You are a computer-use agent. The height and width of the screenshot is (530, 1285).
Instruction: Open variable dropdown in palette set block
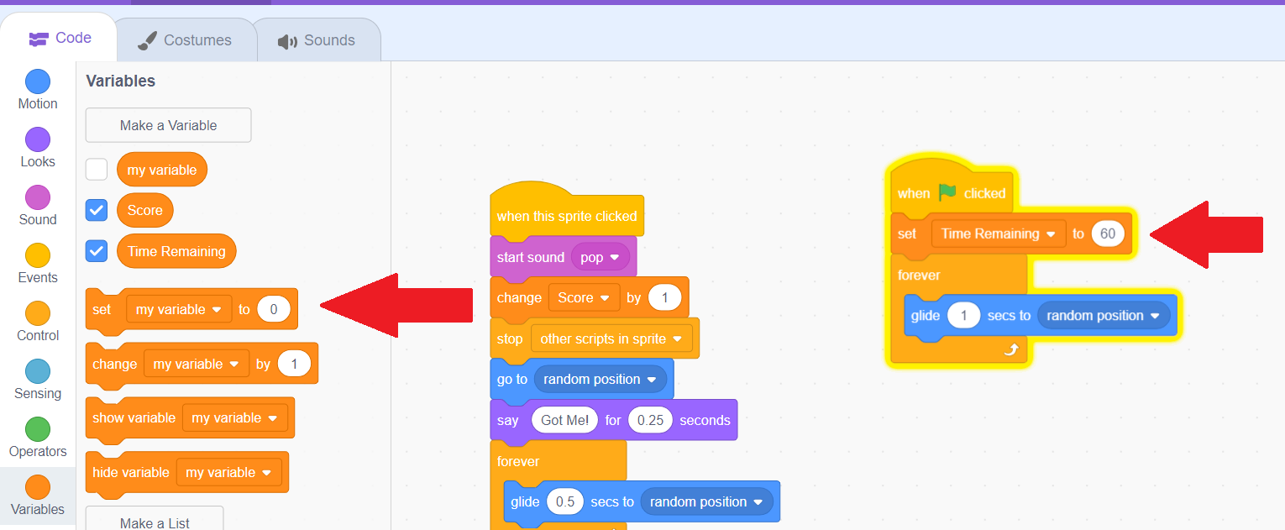coord(179,309)
